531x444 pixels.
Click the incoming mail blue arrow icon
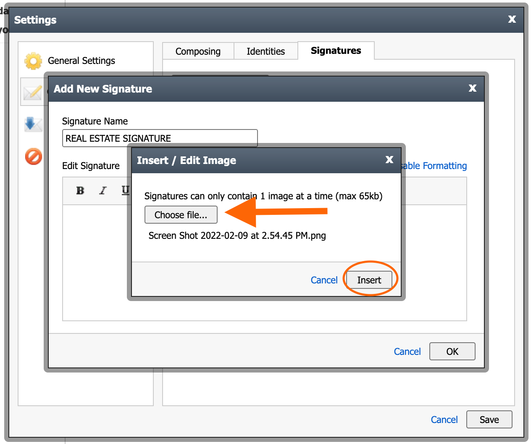tap(33, 124)
